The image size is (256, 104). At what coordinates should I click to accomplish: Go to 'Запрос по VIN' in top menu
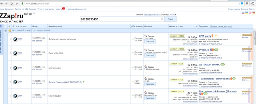[x=21, y=9]
